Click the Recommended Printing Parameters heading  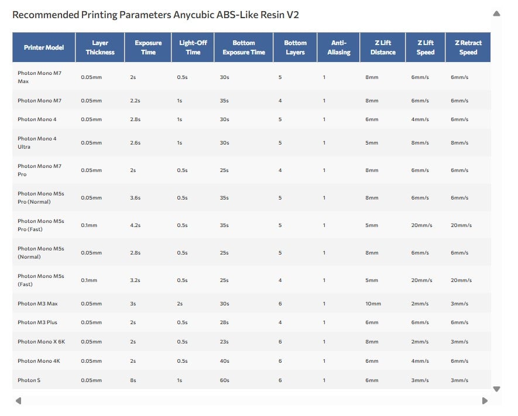156,15
